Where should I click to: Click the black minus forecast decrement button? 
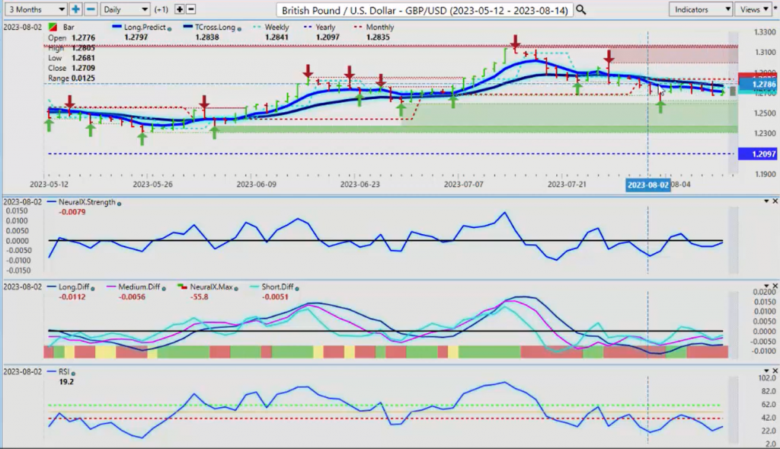[190, 9]
